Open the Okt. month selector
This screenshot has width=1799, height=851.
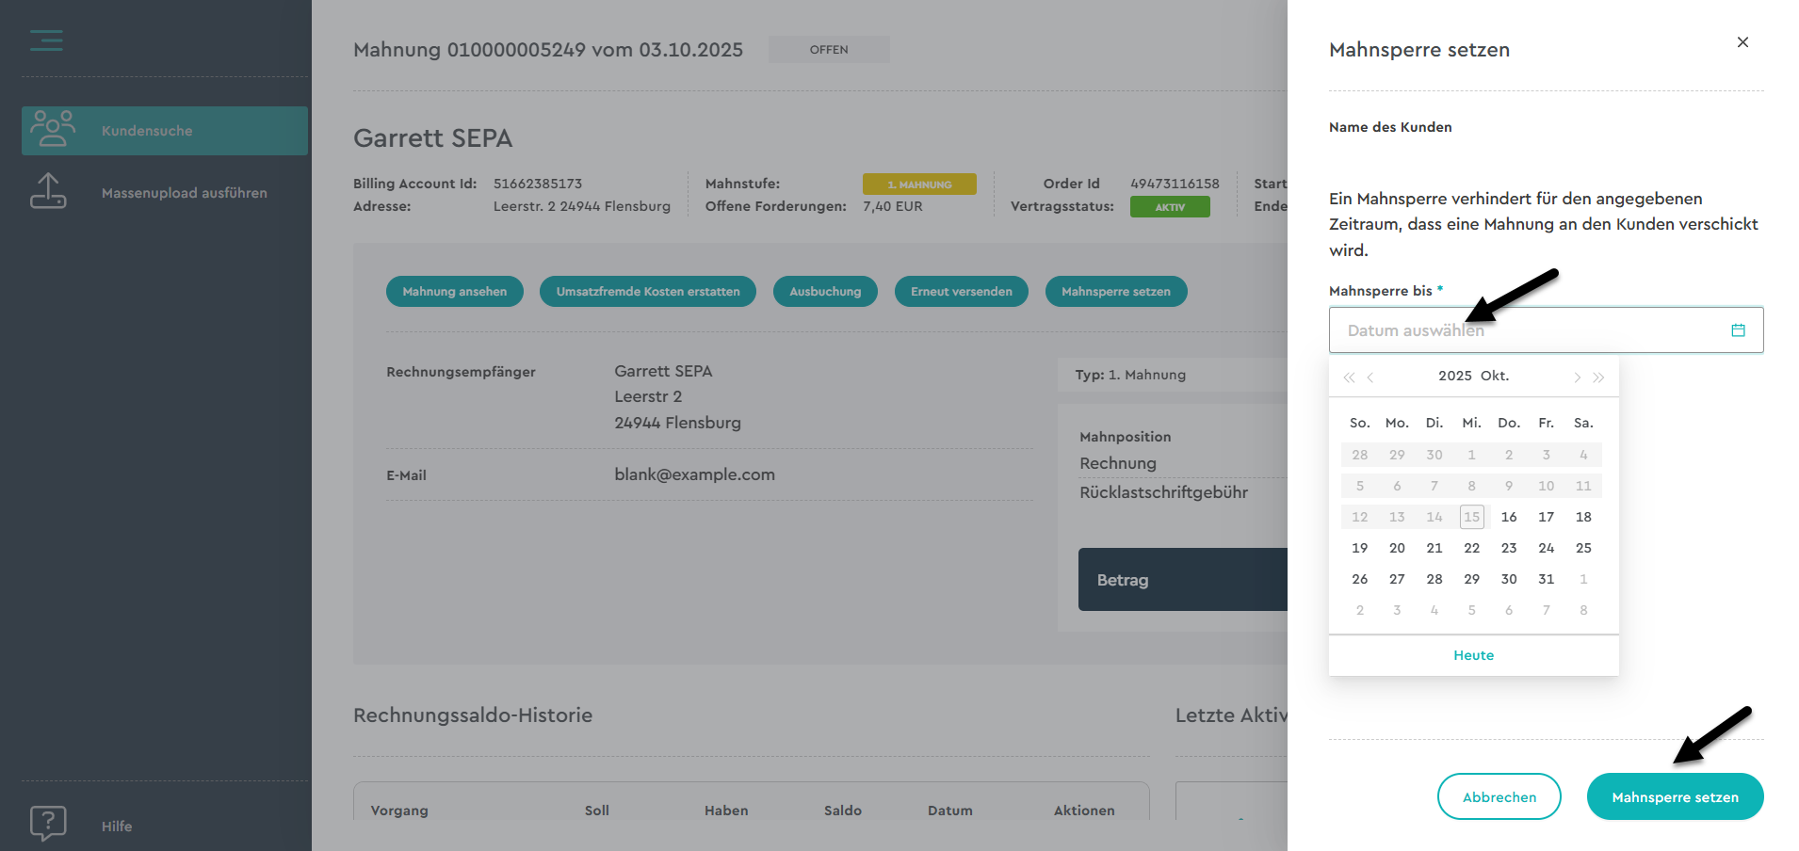click(x=1495, y=376)
